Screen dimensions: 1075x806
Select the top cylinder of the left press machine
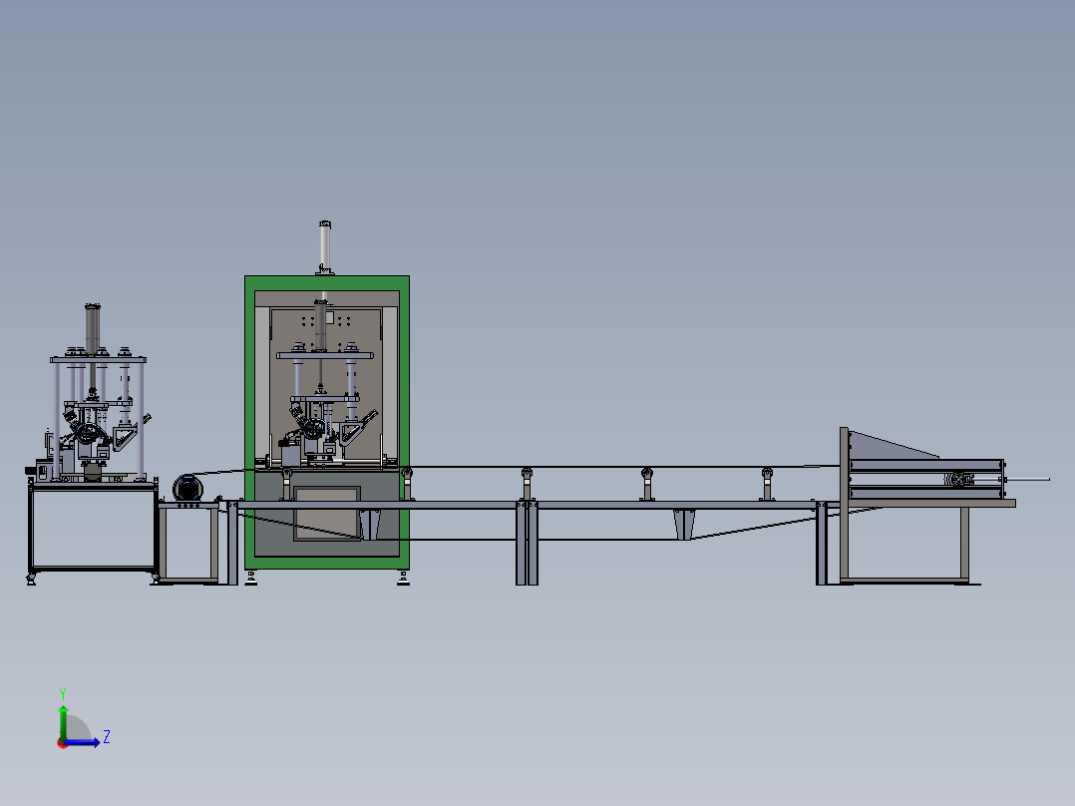click(93, 328)
